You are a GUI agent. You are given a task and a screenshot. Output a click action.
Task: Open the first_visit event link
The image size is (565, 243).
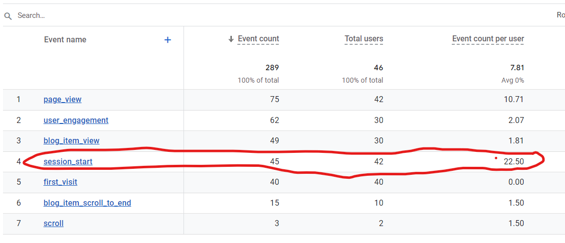(60, 182)
